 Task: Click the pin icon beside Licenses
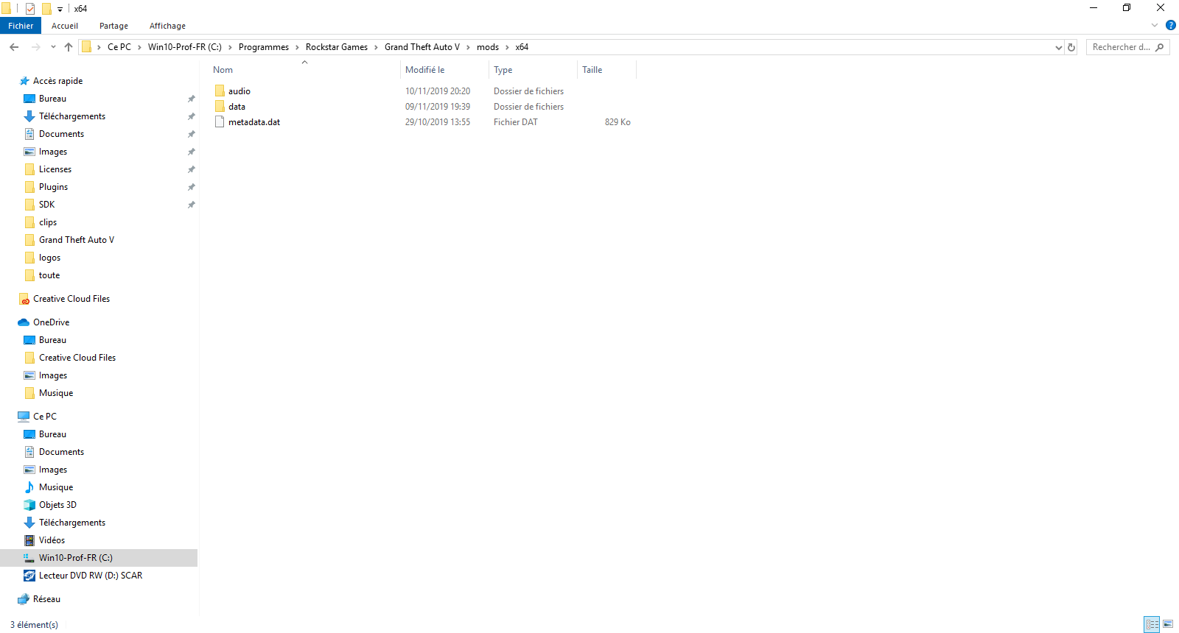pos(192,169)
